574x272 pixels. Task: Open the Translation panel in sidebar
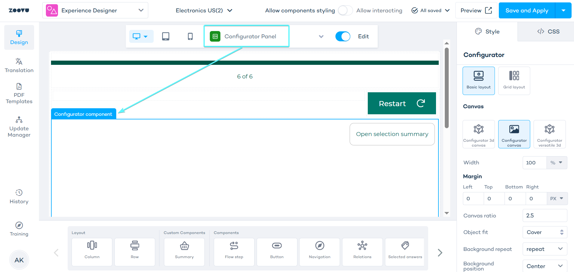pyautogui.click(x=19, y=65)
